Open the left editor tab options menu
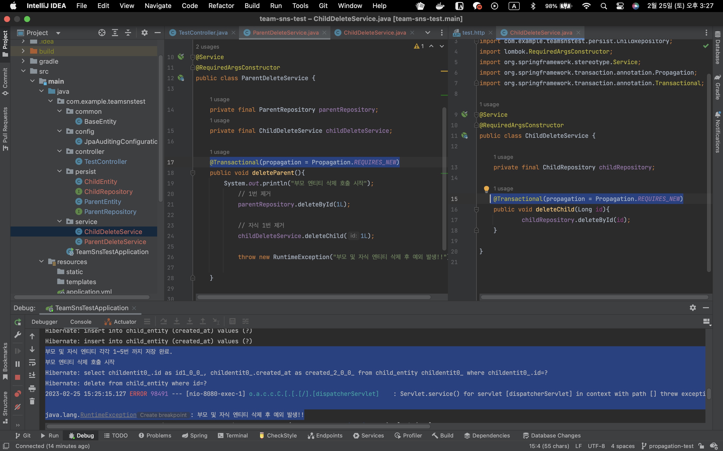Viewport: 723px width, 451px height. click(x=442, y=33)
